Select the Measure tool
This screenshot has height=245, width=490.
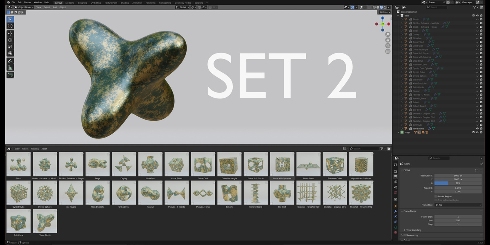[x=10, y=67]
